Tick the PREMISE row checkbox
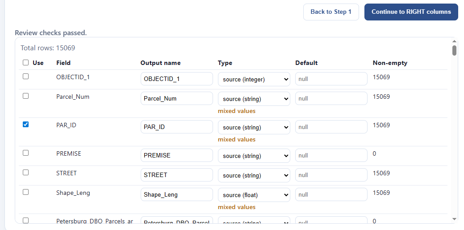The height and width of the screenshot is (230, 464). 26,153
